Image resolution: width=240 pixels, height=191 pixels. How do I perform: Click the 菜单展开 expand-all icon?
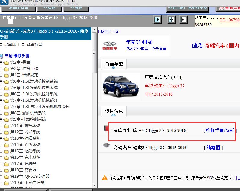click(x=1, y=44)
